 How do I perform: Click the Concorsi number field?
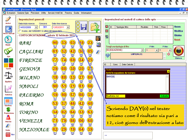[x=45, y=27]
